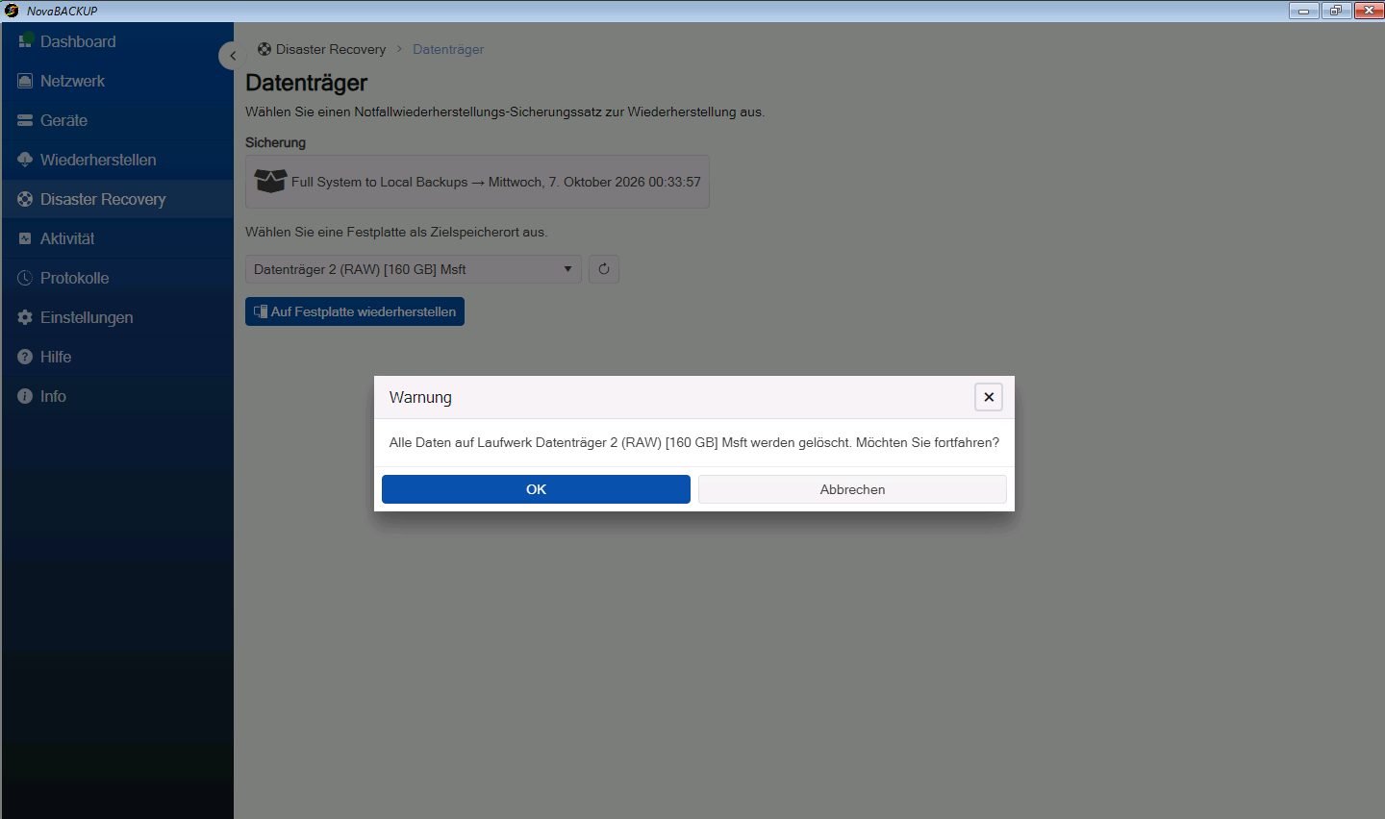The image size is (1385, 819).
Task: Click the Warnung dialog title
Action: pos(420,397)
